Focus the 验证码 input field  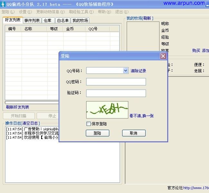116,93
